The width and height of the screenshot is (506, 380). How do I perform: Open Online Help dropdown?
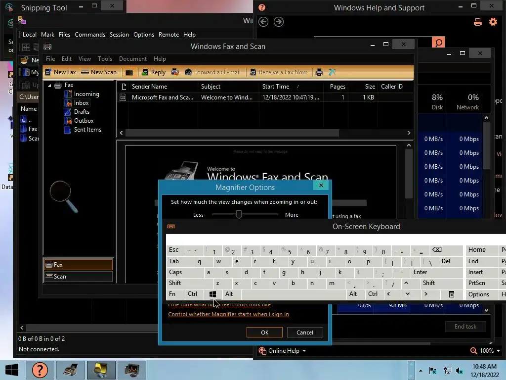click(282, 351)
